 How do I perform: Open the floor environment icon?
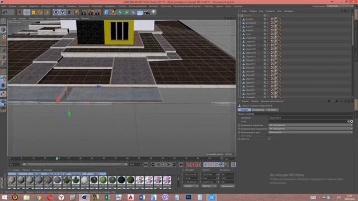(140, 12)
